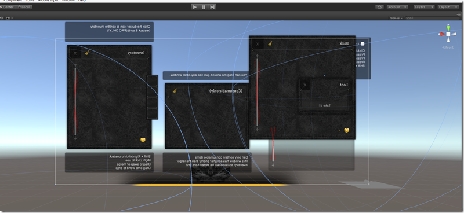Open the Window menu
This screenshot has width=464, height=213.
point(68,1)
